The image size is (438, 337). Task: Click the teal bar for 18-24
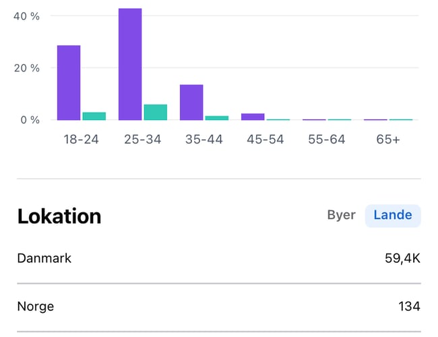(x=94, y=116)
